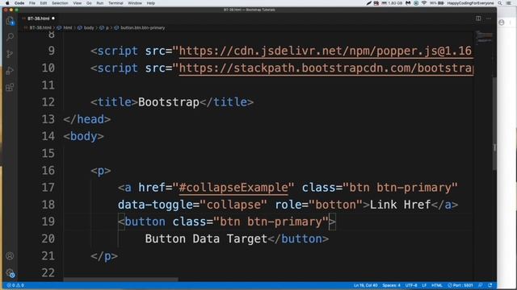Click the unsaved dot on BT-38.html tab
The image size is (517, 290).
coord(53,19)
